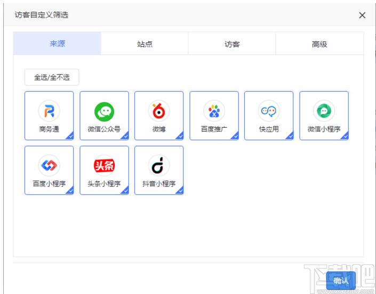Toggle the checkmark on 抖音小程序 card

click(x=180, y=191)
